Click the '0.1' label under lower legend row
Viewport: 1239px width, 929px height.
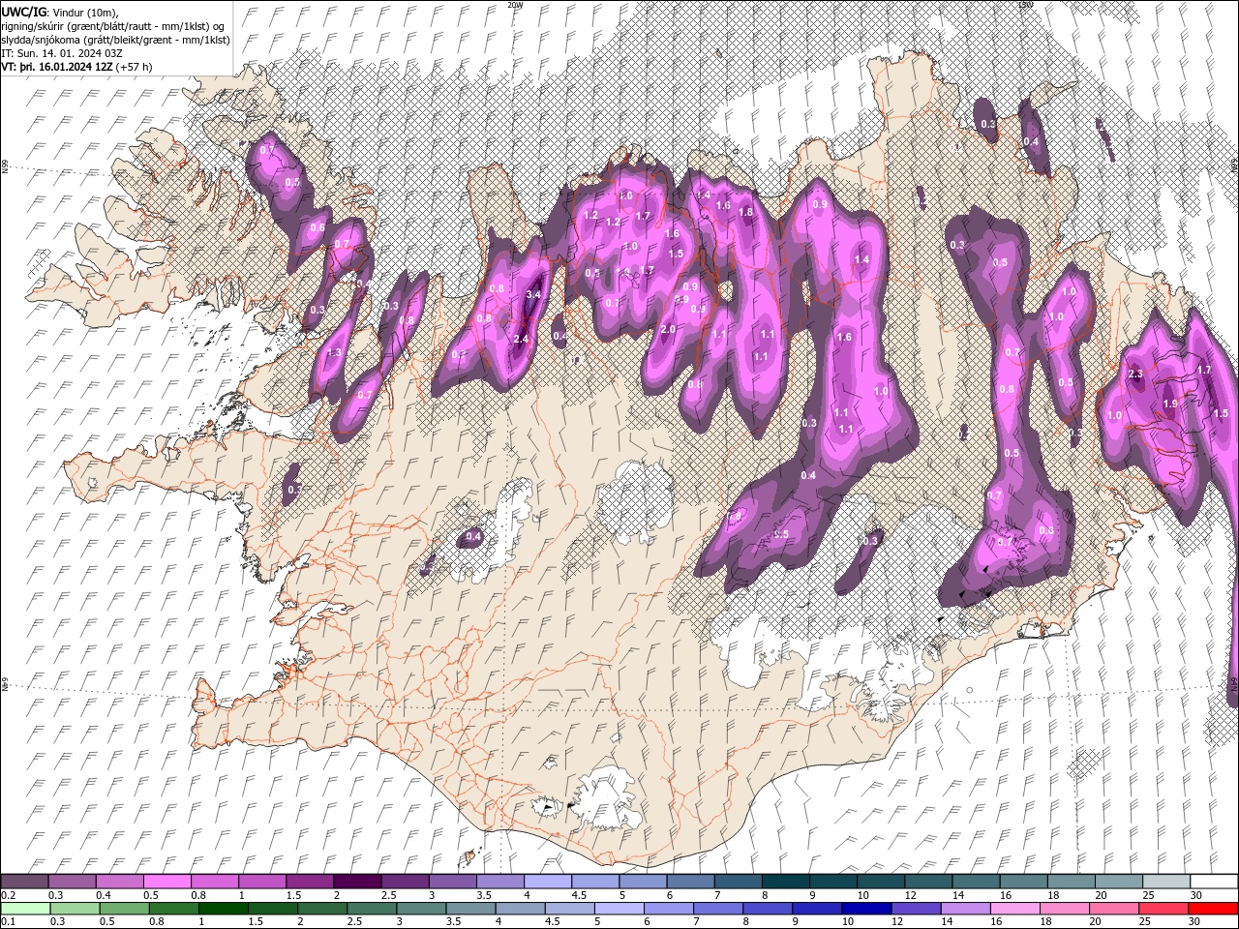8,921
